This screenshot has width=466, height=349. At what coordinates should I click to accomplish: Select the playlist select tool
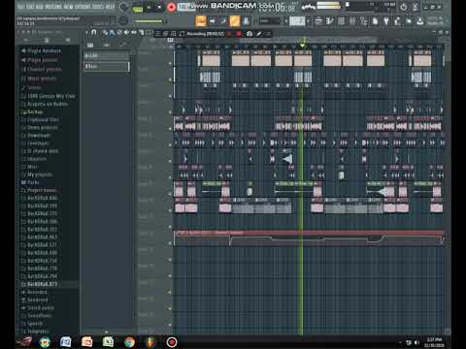pos(149,32)
